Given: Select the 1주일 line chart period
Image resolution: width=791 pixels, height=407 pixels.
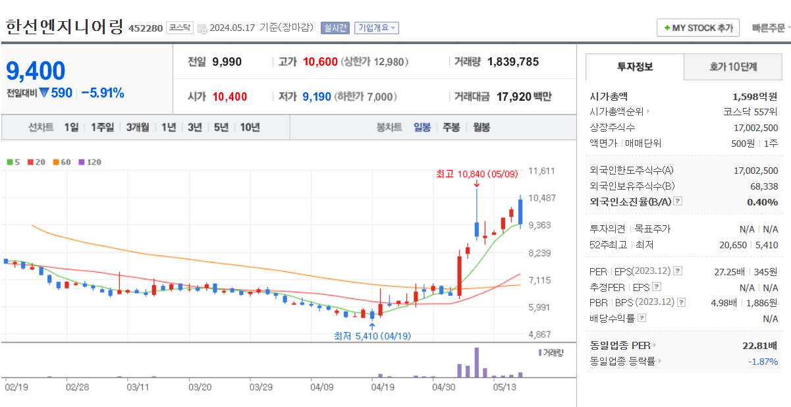Looking at the screenshot, I should 102,128.
